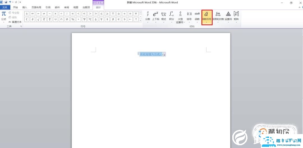The width and height of the screenshot is (303, 148).
Task: Insert the greater-than-or-equal (≥) symbol
Action: click(x=107, y=14)
